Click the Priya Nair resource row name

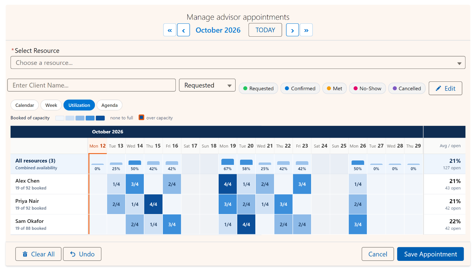click(27, 201)
